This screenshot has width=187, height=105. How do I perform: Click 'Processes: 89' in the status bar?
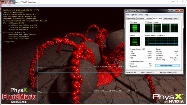coord(131,72)
